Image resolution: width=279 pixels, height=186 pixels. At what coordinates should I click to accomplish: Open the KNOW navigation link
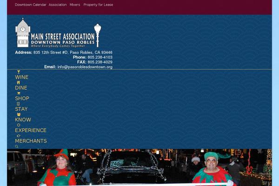pyautogui.click(x=23, y=120)
